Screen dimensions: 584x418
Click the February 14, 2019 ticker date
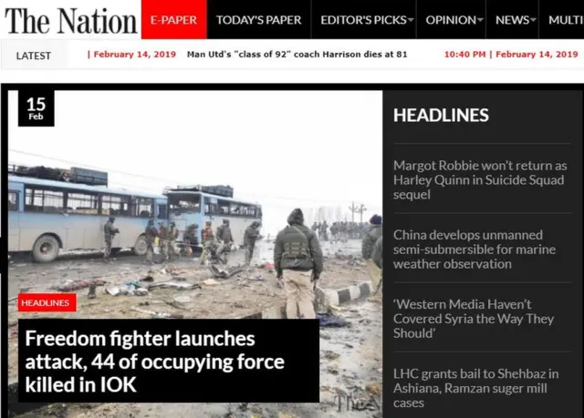(x=134, y=55)
